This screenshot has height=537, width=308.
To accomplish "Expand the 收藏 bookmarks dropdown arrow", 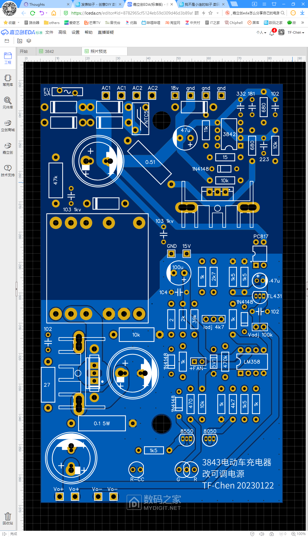I will [x=19, y=23].
